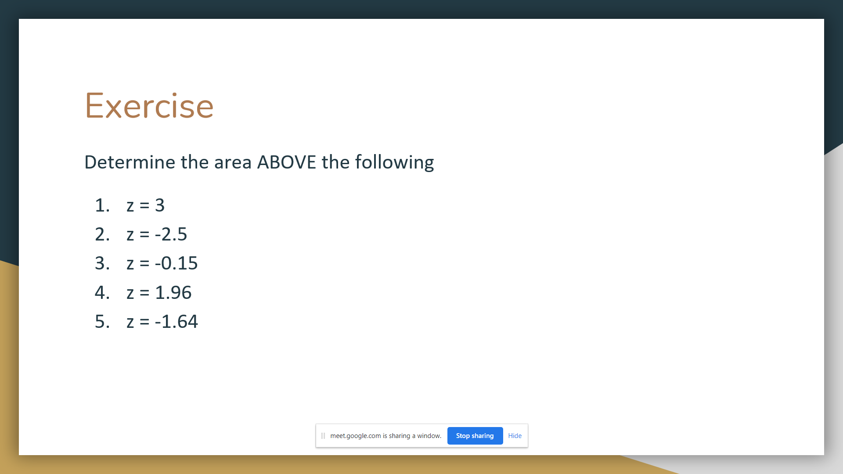Click the Stop sharing button

(475, 436)
